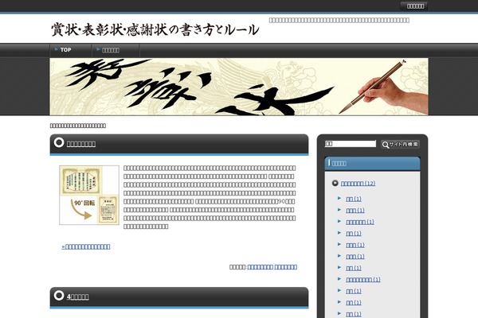This screenshot has width=478, height=318.
Task: Click the play-circle icon beside the (12) category
Action: [x=335, y=183]
